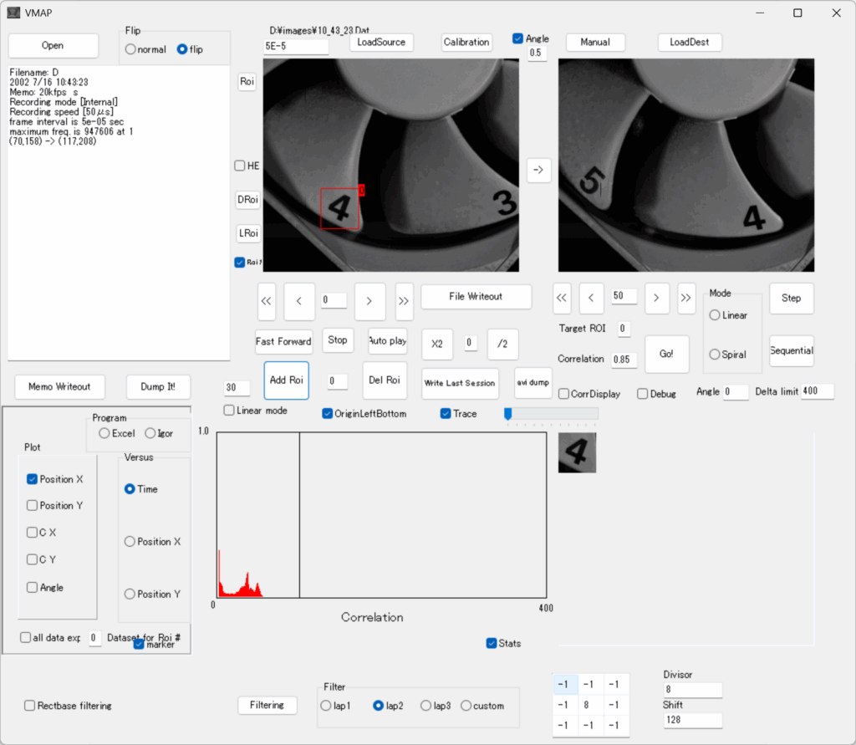
Task: Jump to first frame of destination image
Action: pyautogui.click(x=563, y=297)
